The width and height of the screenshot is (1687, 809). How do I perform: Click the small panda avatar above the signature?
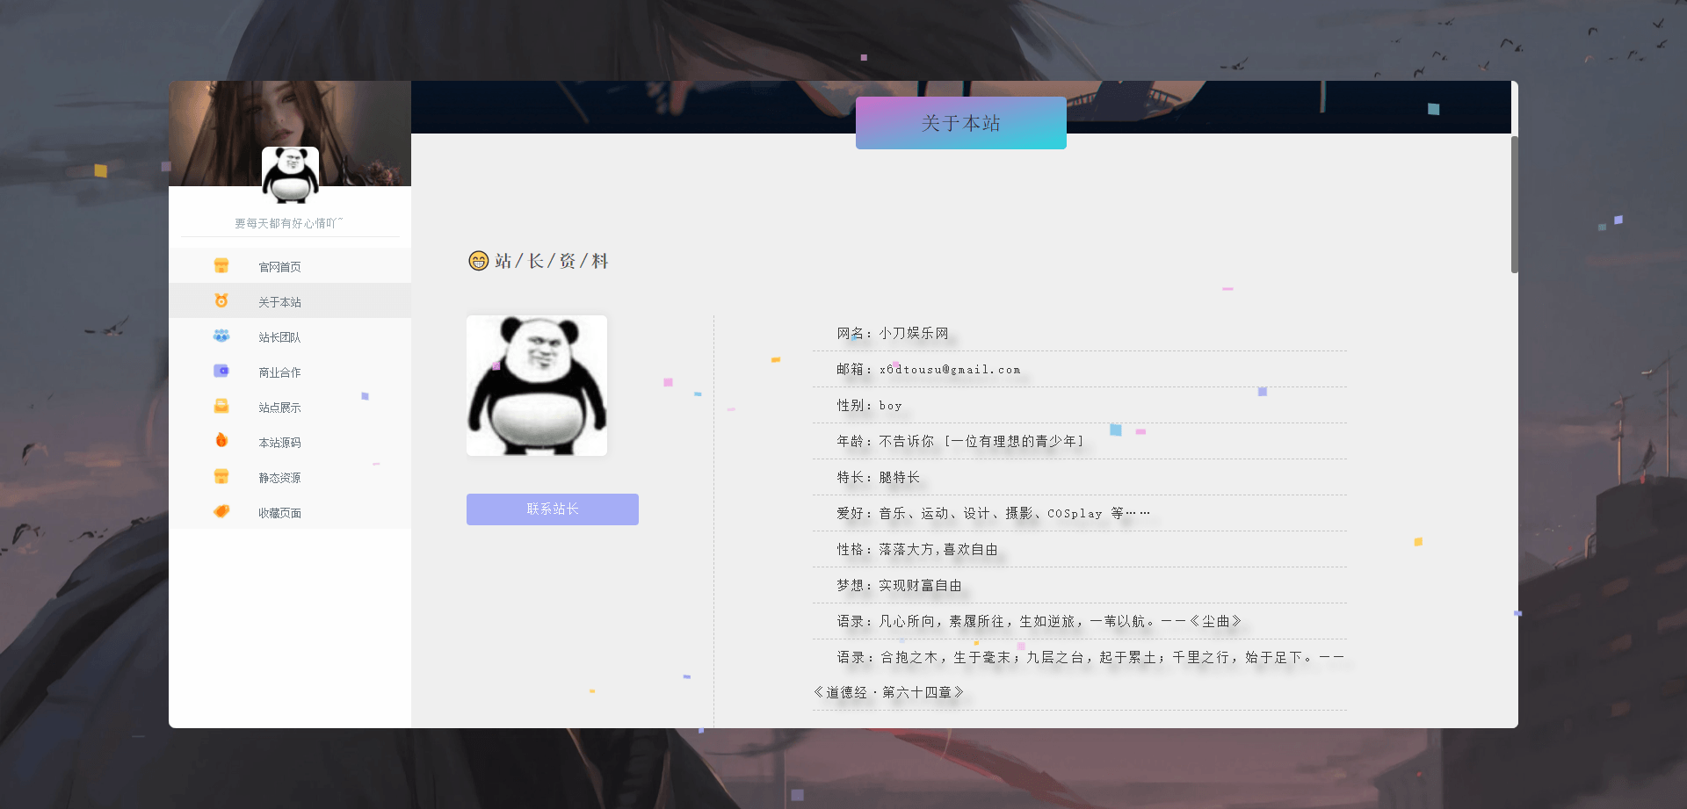tap(290, 175)
